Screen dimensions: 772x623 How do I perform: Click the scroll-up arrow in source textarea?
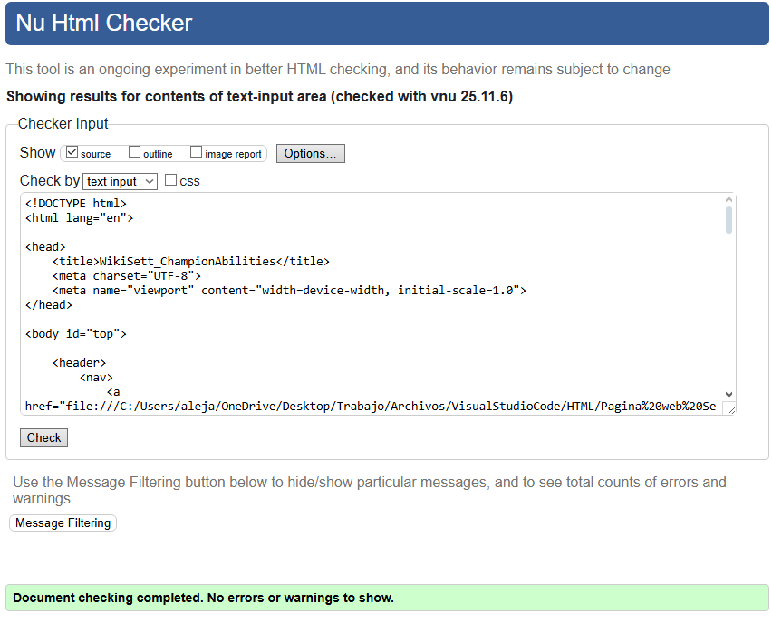coord(729,200)
